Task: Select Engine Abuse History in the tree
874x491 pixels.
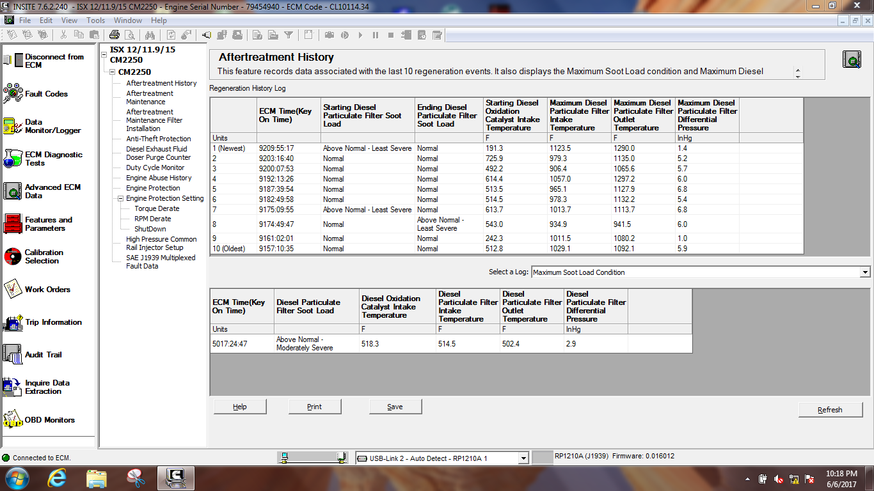Action: click(159, 178)
